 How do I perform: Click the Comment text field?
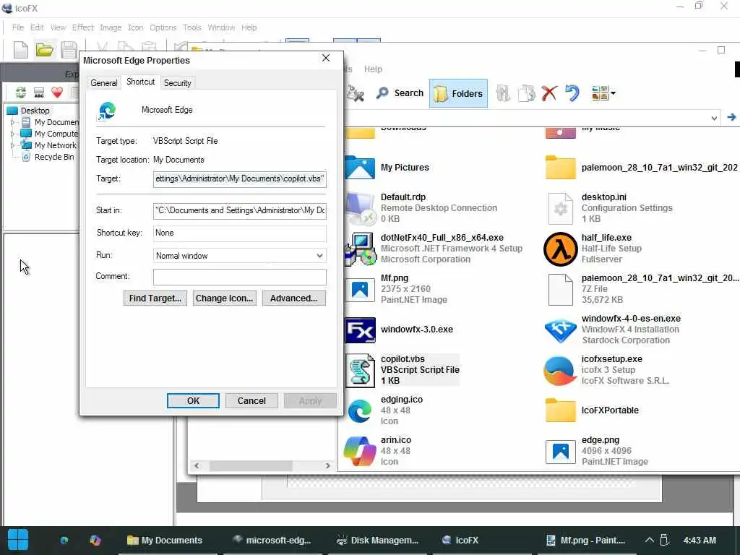240,277
